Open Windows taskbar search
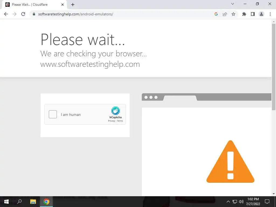The height and width of the screenshot is (207, 276). (x=19, y=202)
